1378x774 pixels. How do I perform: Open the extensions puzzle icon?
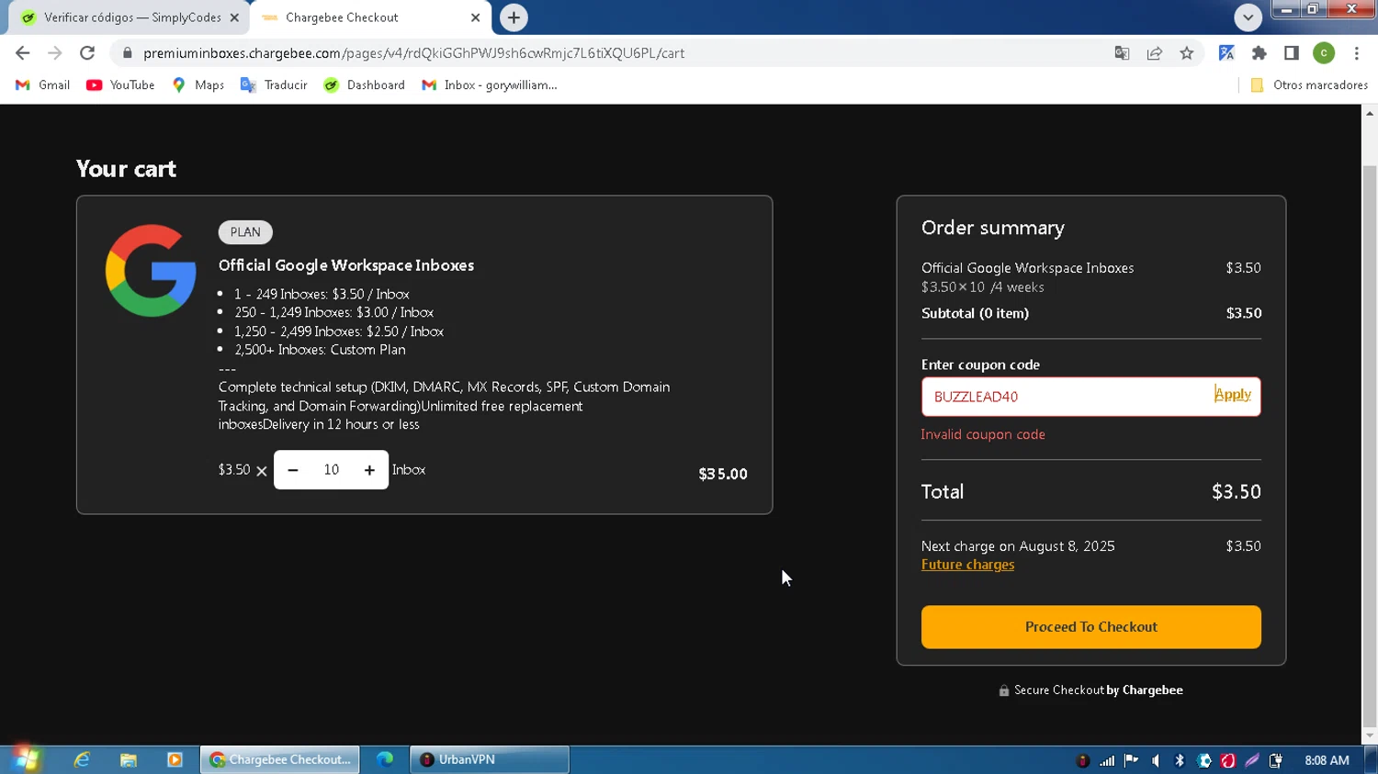coord(1259,53)
